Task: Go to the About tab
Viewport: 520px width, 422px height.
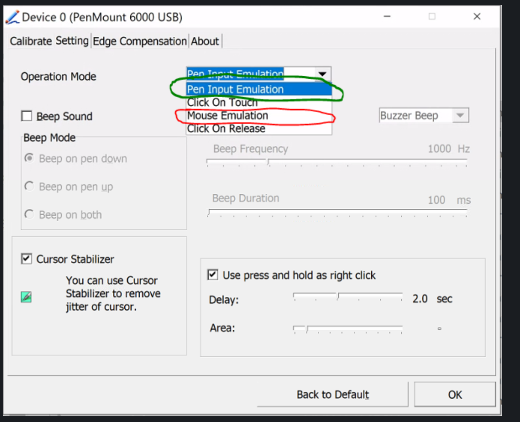Action: pos(205,41)
